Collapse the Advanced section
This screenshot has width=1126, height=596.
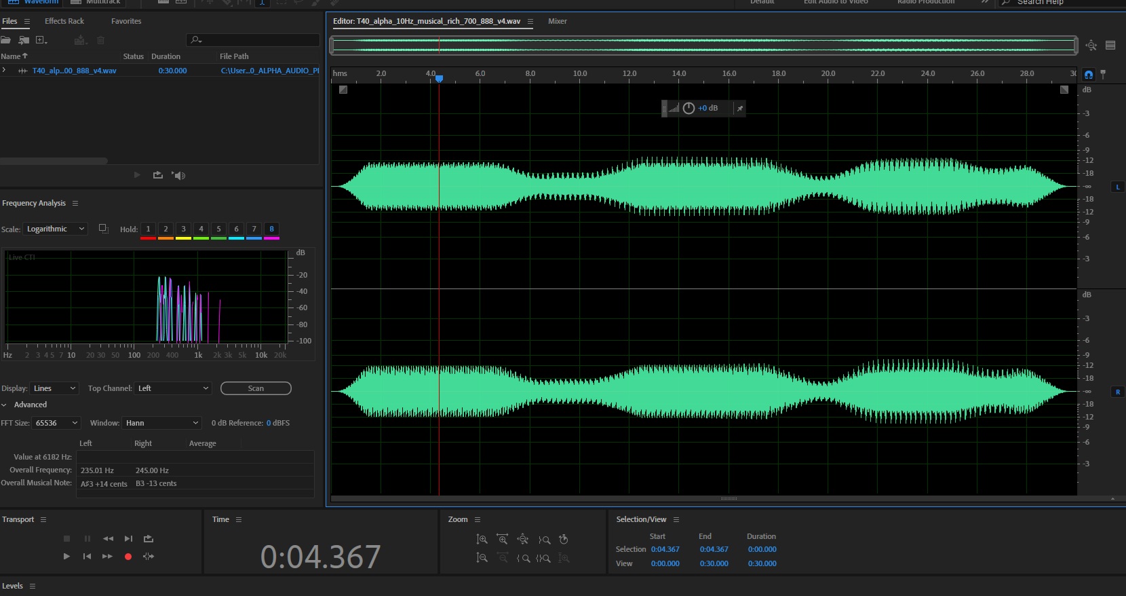click(4, 405)
